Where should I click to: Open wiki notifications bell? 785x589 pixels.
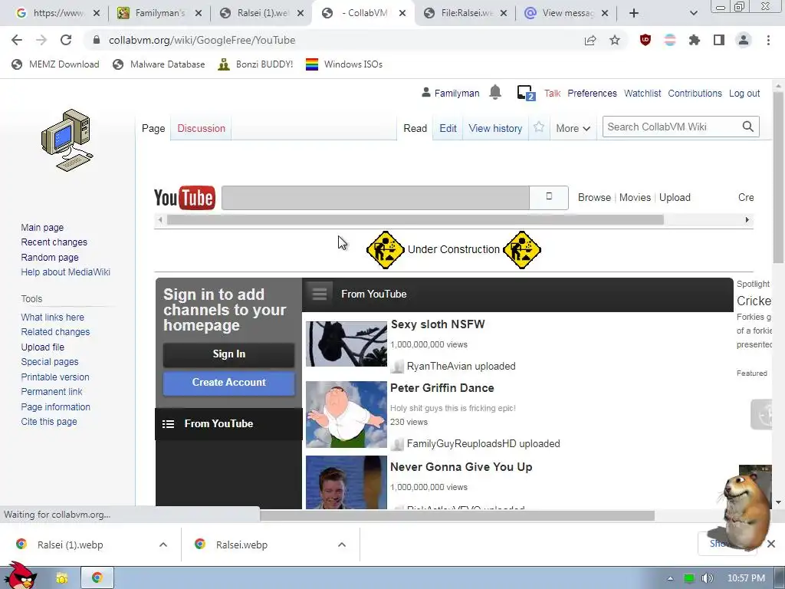(495, 92)
